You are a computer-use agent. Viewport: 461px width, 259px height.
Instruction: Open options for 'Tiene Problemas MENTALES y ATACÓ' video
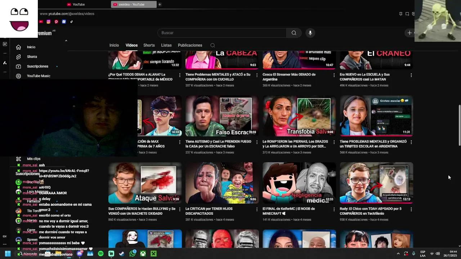coord(257,75)
